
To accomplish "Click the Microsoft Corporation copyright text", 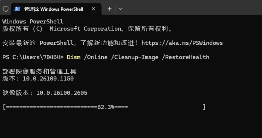I will click(x=86, y=29).
